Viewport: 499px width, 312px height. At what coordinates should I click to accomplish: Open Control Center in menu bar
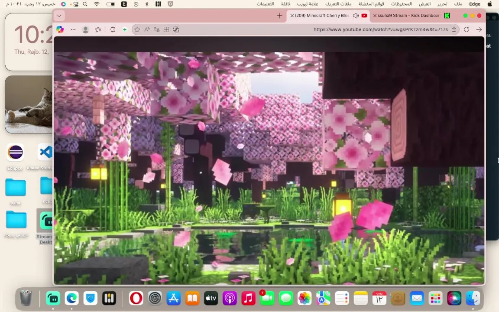(x=75, y=4)
